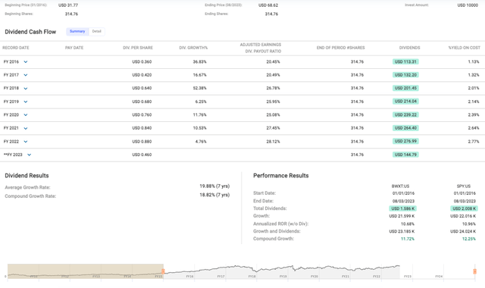485x288 pixels.
Task: Click the USD 264.40 dividend badge
Action: pos(405,128)
